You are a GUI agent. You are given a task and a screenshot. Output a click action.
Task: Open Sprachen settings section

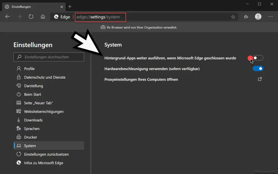49,128
